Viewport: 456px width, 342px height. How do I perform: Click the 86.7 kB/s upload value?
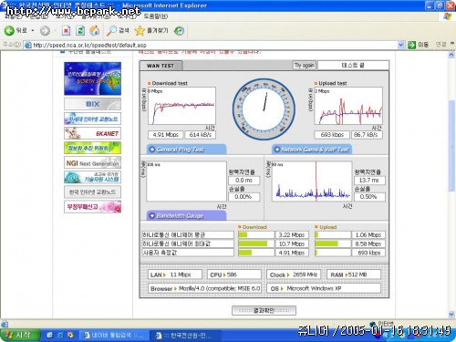pyautogui.click(x=367, y=135)
